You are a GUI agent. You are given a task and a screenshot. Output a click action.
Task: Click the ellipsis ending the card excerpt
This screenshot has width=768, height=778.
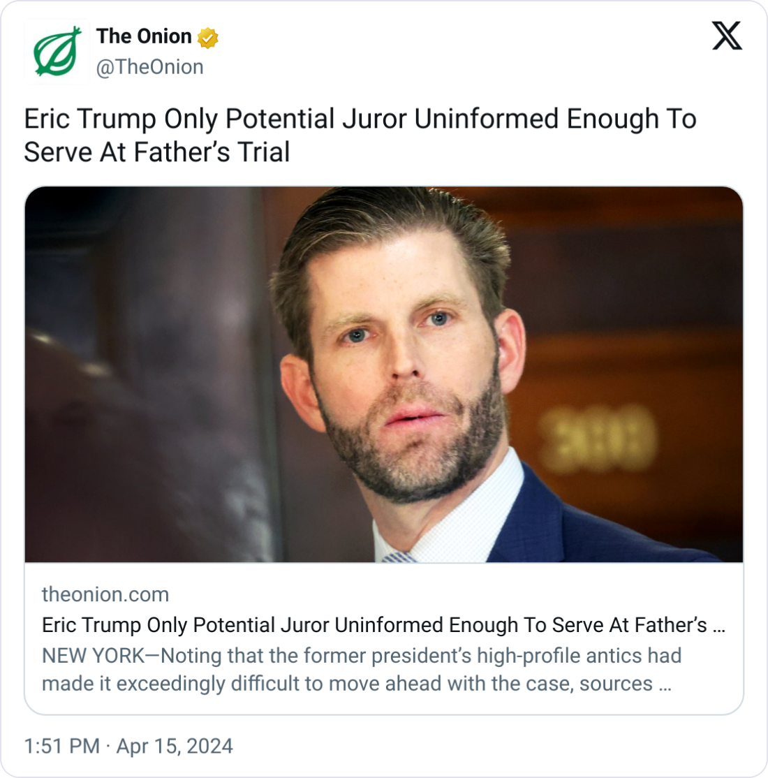[665, 684]
